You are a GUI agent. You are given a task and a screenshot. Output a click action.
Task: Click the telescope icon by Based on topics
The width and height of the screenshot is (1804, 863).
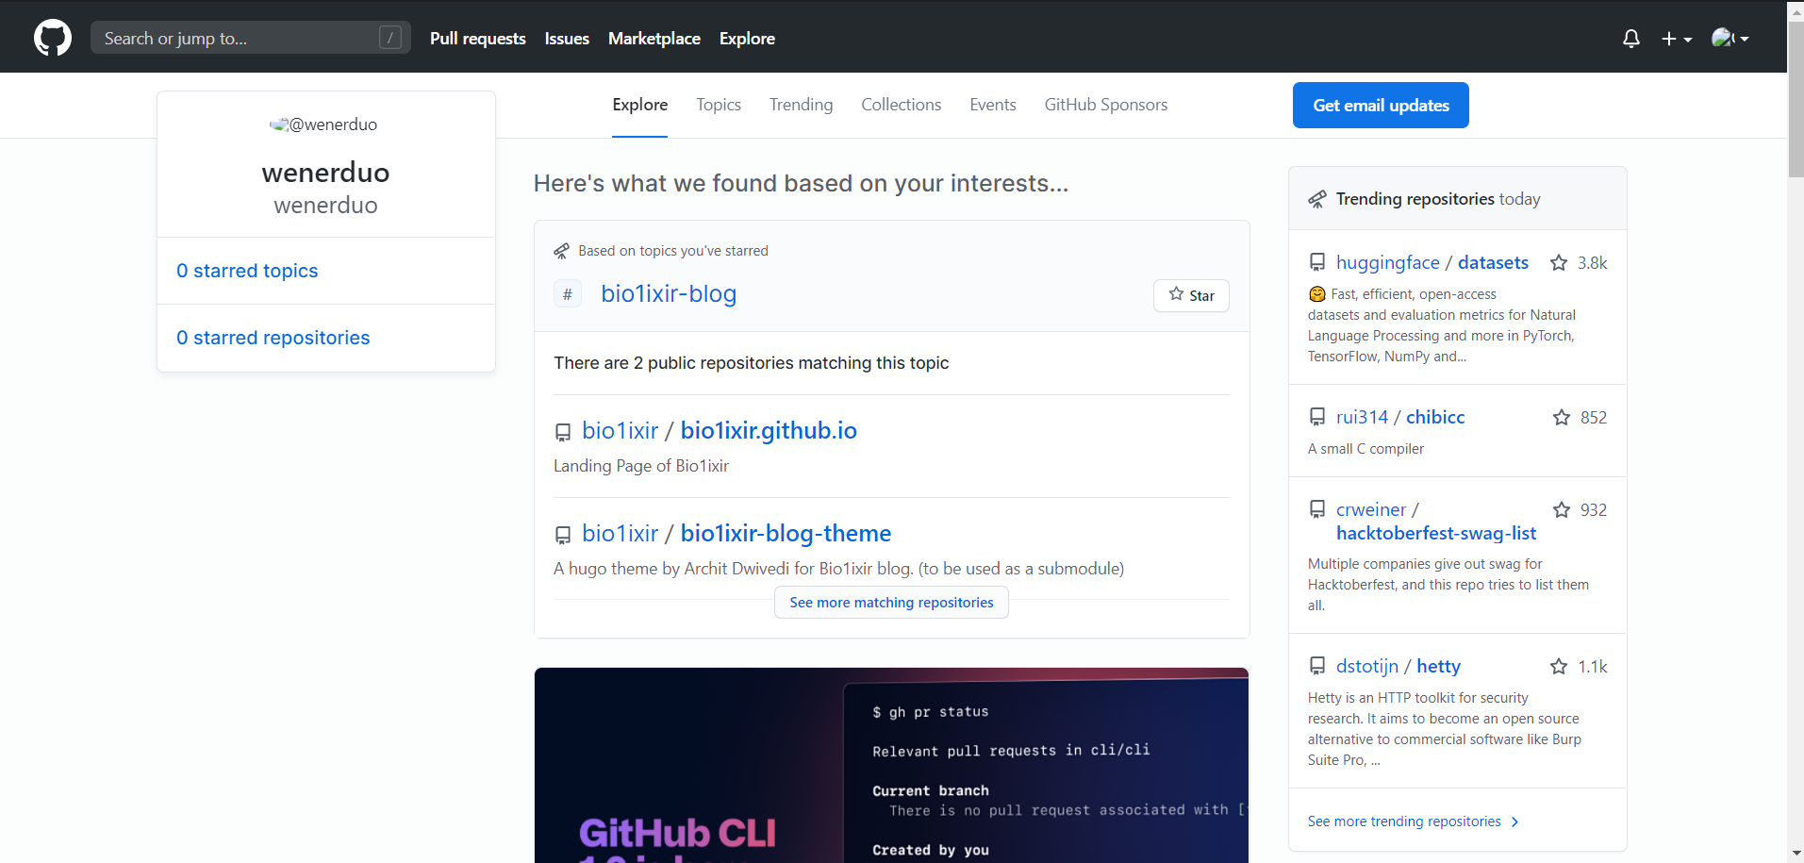pos(562,251)
